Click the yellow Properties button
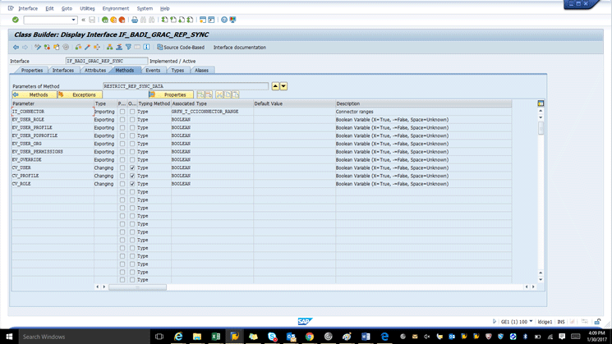This screenshot has height=344, width=612. [171, 94]
